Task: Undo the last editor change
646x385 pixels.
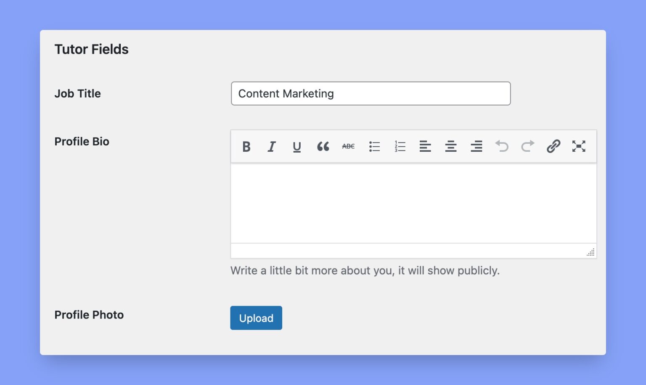Action: [502, 146]
